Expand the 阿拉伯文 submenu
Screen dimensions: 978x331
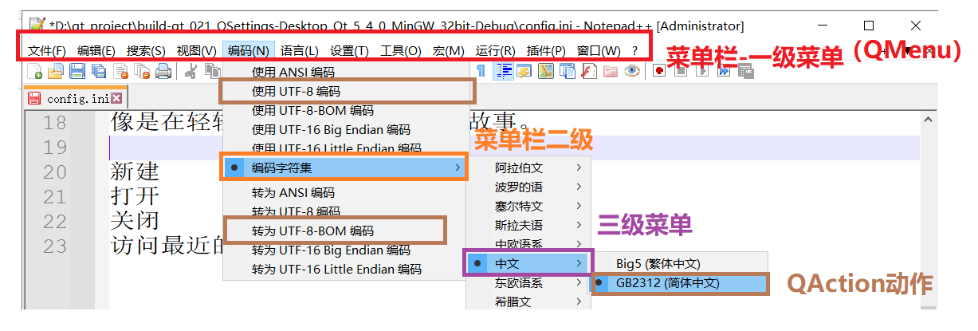(528, 167)
